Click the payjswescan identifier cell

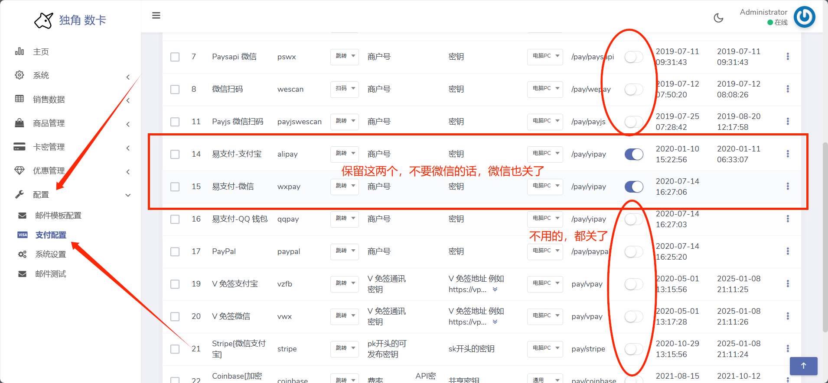(x=300, y=122)
